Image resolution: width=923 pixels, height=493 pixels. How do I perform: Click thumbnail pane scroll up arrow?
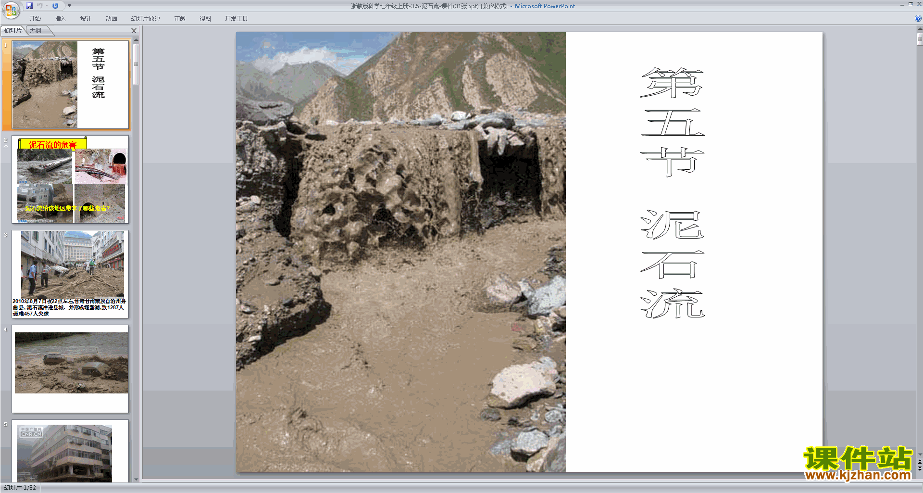point(136,40)
